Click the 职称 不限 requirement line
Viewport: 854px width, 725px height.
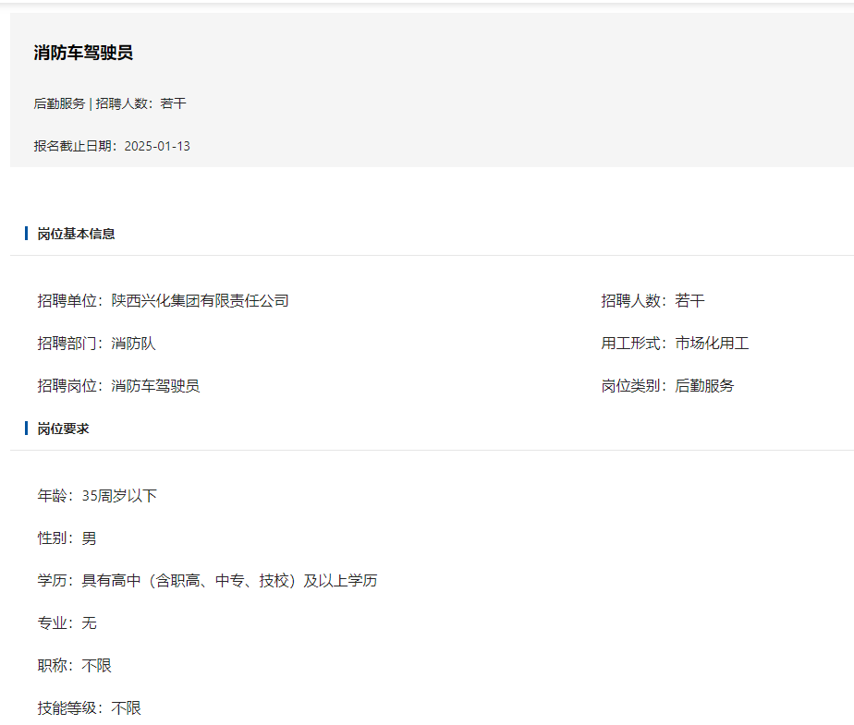tap(74, 666)
